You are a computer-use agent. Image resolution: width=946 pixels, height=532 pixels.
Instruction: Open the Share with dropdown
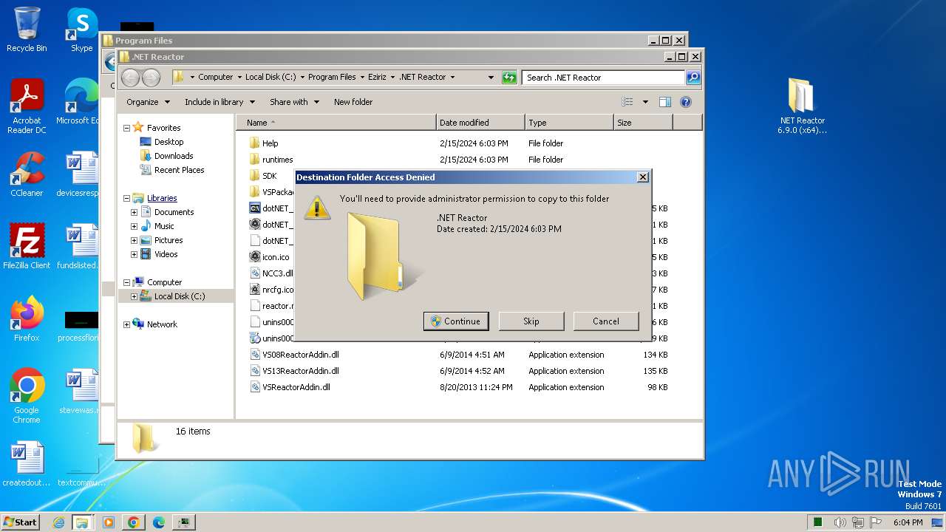coord(294,102)
